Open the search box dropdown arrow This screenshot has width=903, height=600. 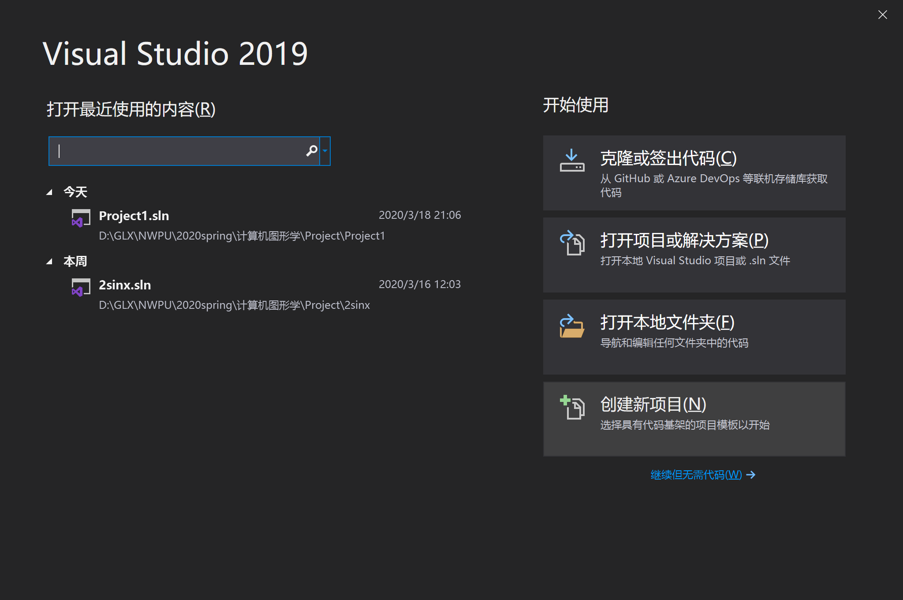tap(325, 151)
